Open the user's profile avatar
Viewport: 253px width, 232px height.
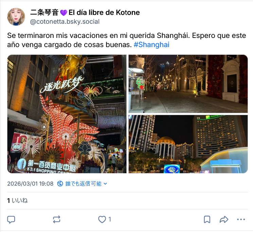[x=16, y=17]
